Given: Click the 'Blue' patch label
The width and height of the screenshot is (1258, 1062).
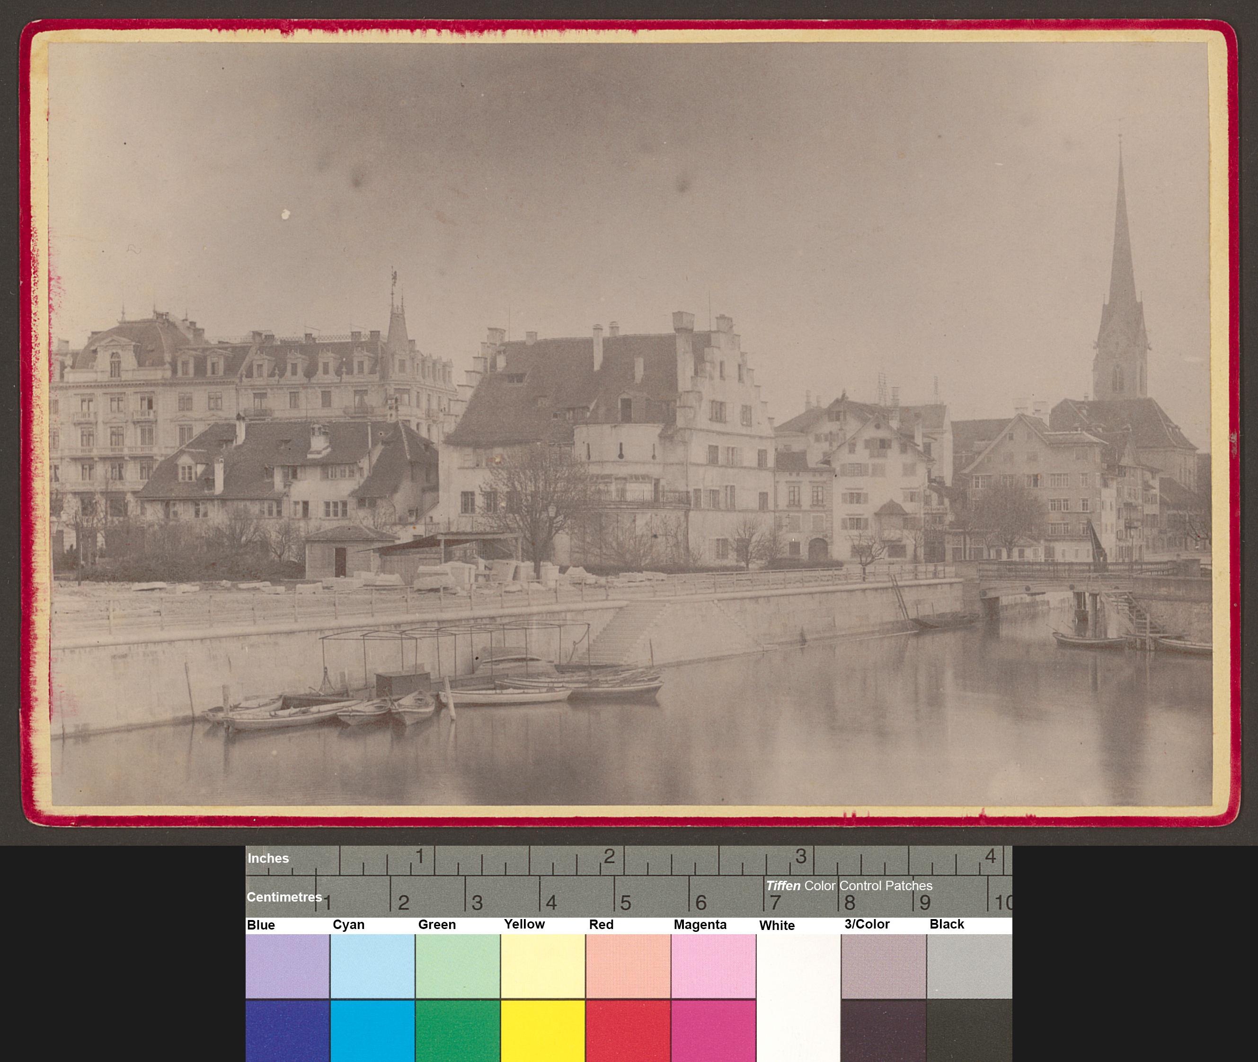Looking at the screenshot, I should (x=261, y=925).
